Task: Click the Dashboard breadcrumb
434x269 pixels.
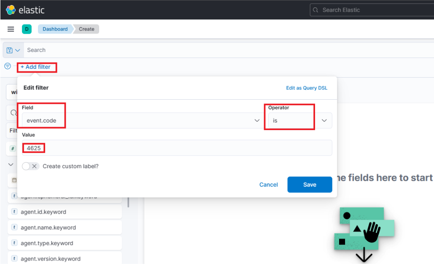Action: click(55, 29)
